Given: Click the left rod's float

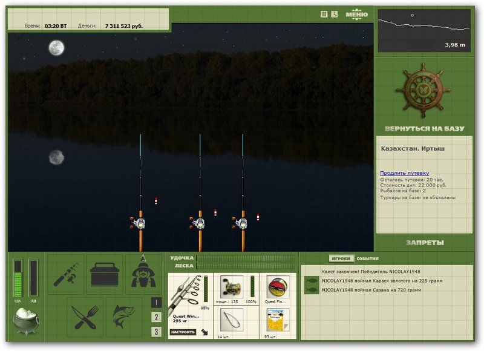Looking at the screenshot, I should click(156, 201).
